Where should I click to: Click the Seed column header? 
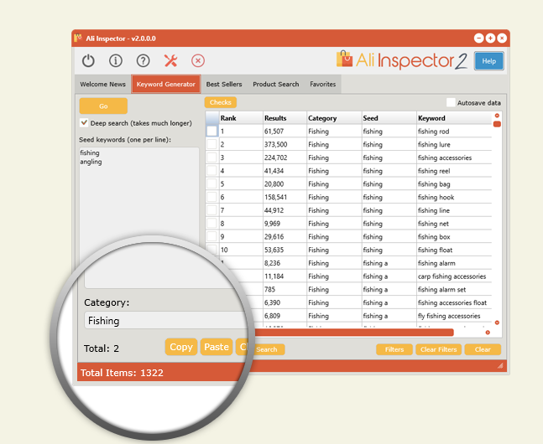point(389,118)
